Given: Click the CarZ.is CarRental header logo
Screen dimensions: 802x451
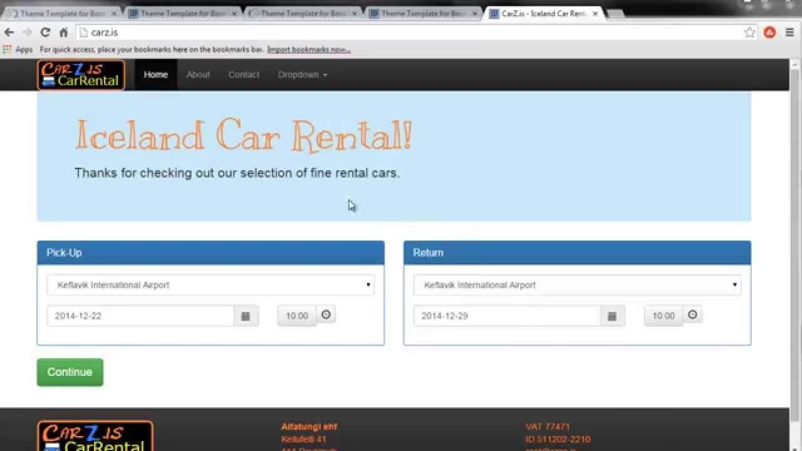Looking at the screenshot, I should point(81,75).
